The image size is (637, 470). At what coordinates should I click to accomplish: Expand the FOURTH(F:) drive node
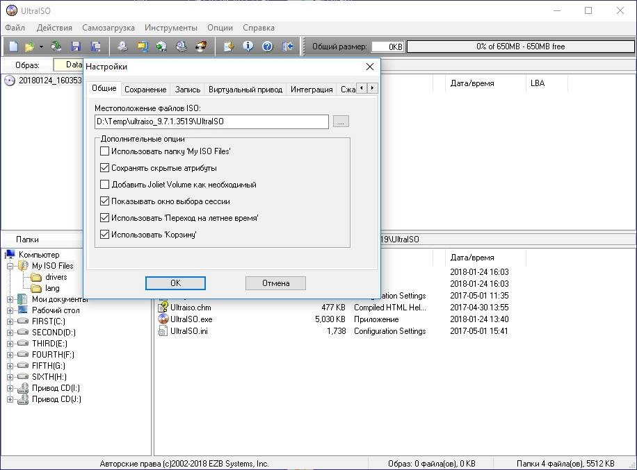10,355
